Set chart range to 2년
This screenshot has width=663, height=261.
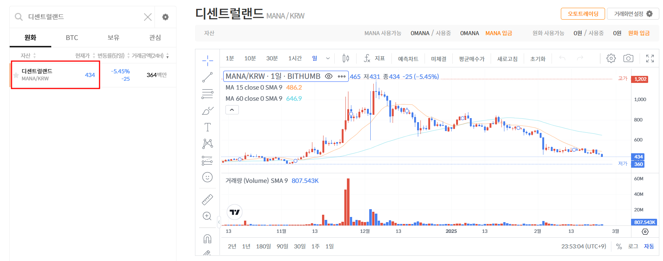pyautogui.click(x=232, y=247)
